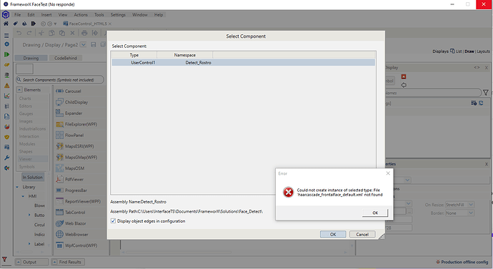
Task: Click the Namespace column header
Action: [x=185, y=55]
